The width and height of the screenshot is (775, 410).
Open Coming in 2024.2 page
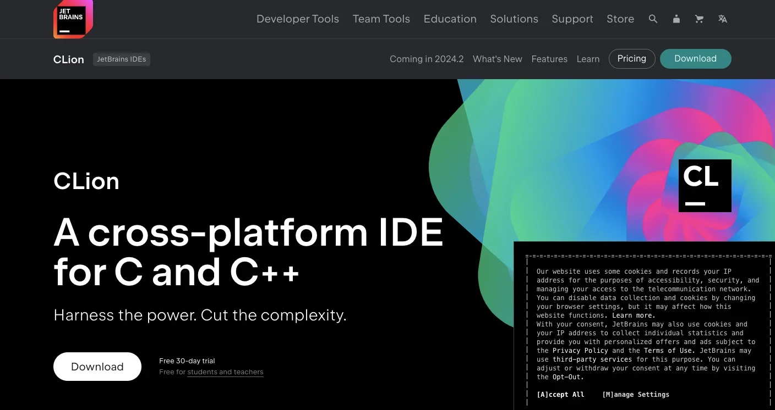point(426,59)
